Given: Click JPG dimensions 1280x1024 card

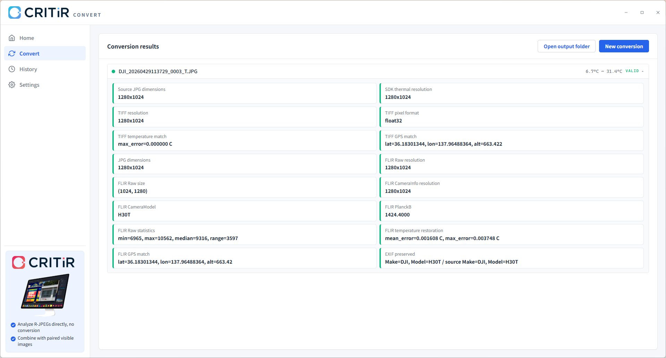Looking at the screenshot, I should [245, 164].
